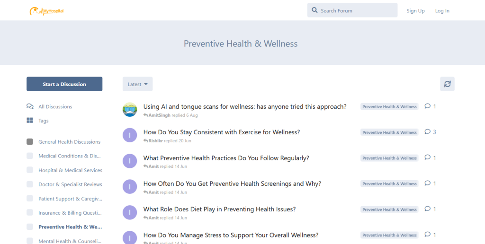Screen dimensions: 485x244
Task: Open the Sign Up link
Action: tap(415, 11)
